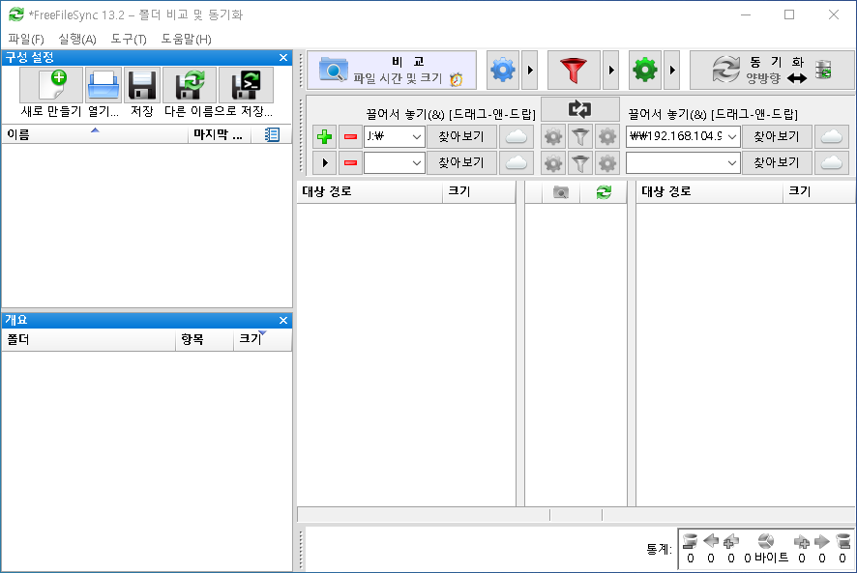Sort overview by 폴더 column

click(89, 340)
